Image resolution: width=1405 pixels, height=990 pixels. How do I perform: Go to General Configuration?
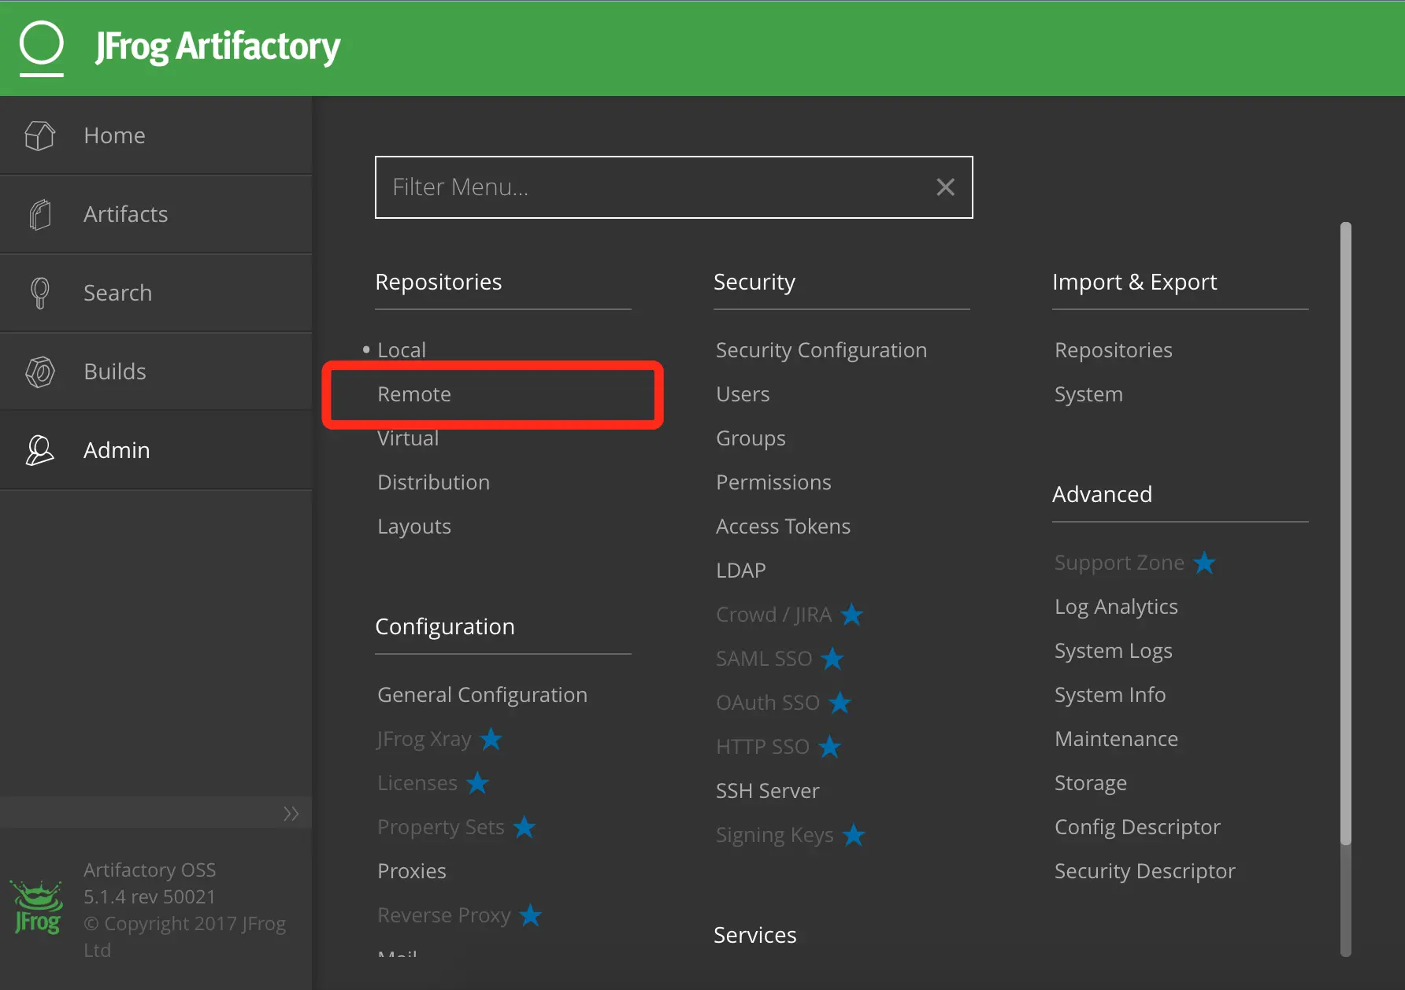tap(482, 695)
